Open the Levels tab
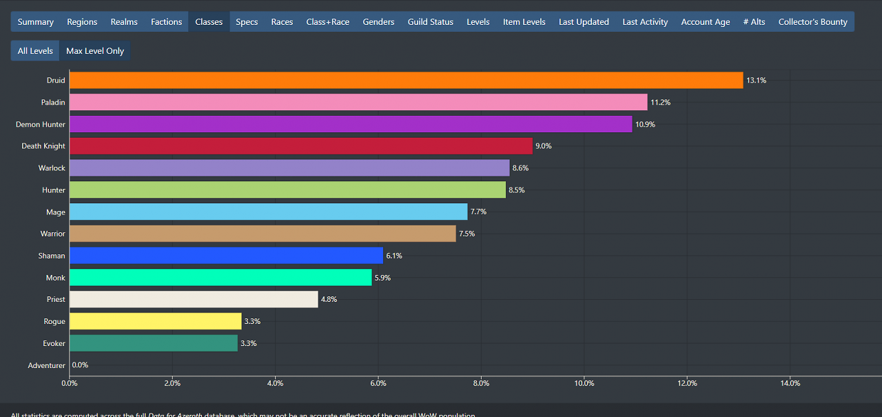 tap(478, 21)
